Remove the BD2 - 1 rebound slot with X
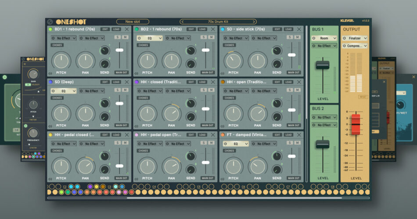Viewport: 417px width, 219px height. (213, 29)
